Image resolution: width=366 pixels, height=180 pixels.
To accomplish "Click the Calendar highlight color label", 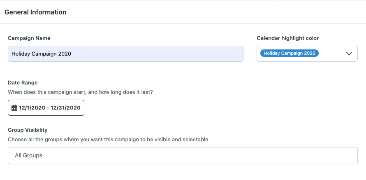I will tap(287, 38).
